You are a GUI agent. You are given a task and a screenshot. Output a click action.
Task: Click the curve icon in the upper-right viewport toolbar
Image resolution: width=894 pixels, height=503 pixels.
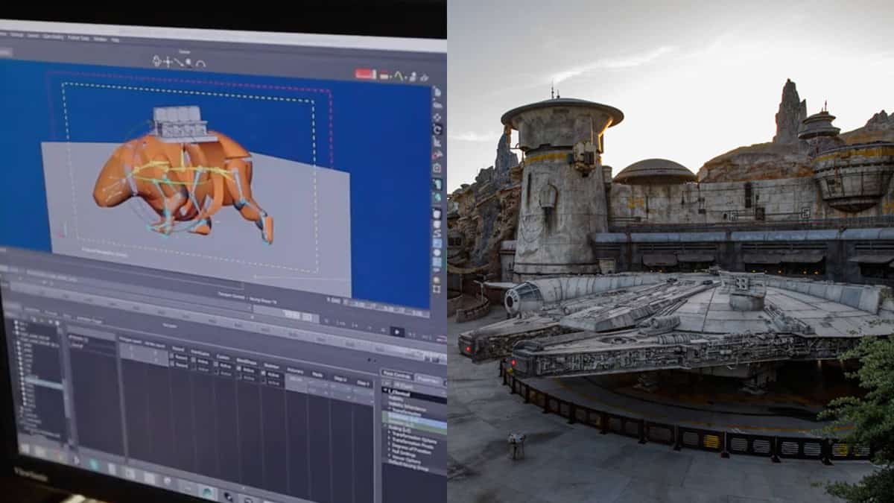399,76
